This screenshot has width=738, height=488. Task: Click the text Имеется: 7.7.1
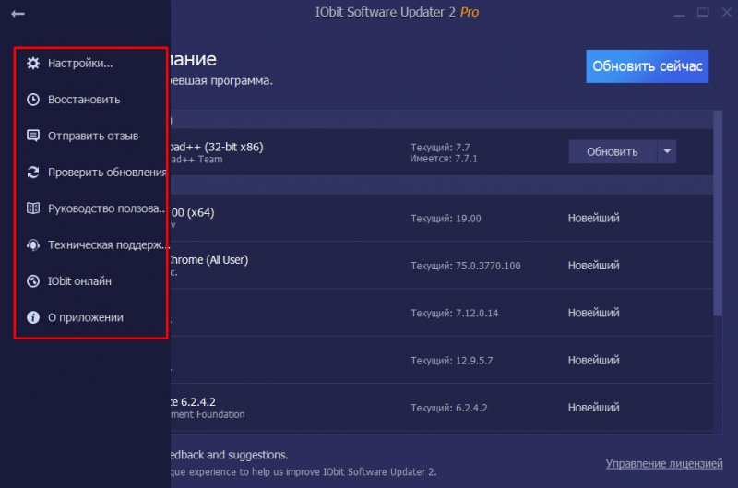pos(444,159)
